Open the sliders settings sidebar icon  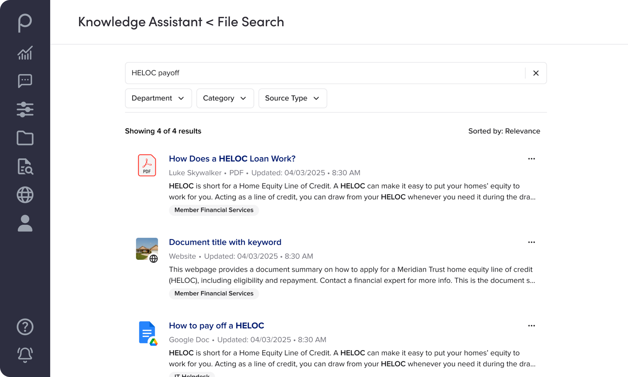[25, 109]
